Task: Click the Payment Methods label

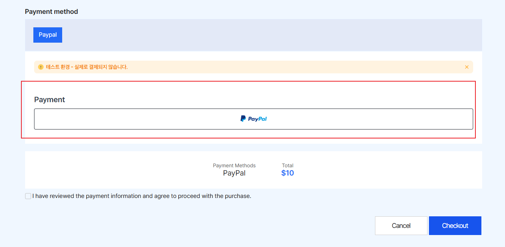Action: 234,165
